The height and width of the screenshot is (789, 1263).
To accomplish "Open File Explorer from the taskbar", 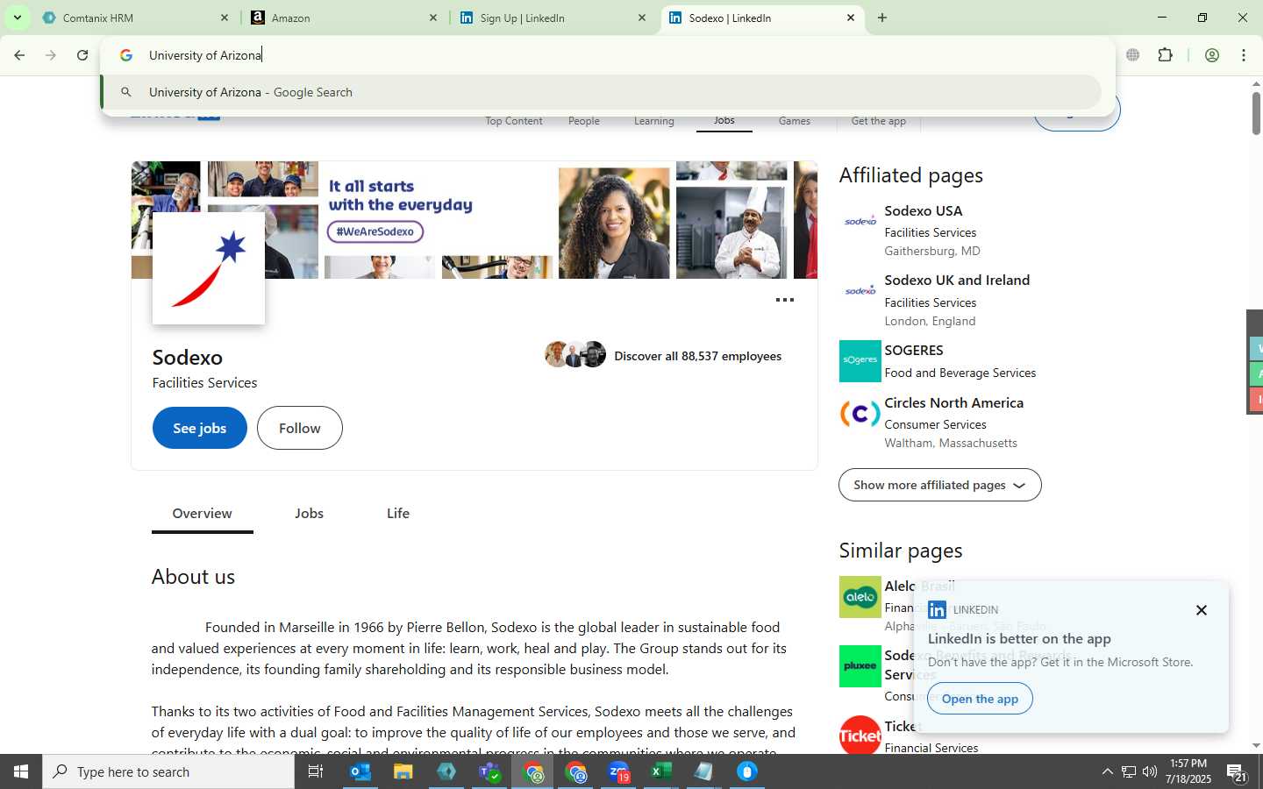I will click(403, 771).
